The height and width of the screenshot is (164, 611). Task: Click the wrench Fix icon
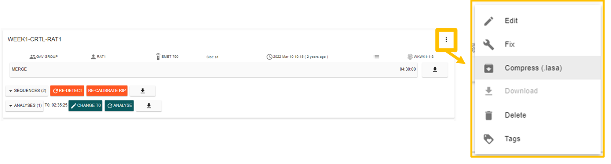coord(488,44)
